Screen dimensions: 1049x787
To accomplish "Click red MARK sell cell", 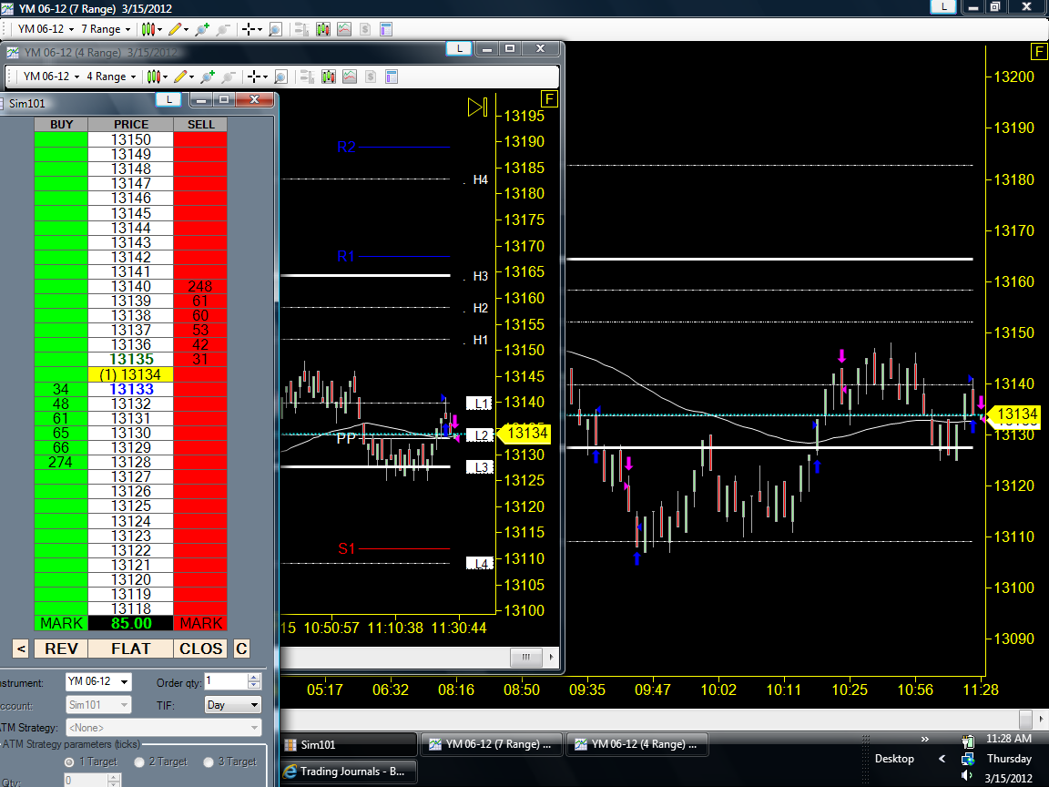I will point(200,624).
